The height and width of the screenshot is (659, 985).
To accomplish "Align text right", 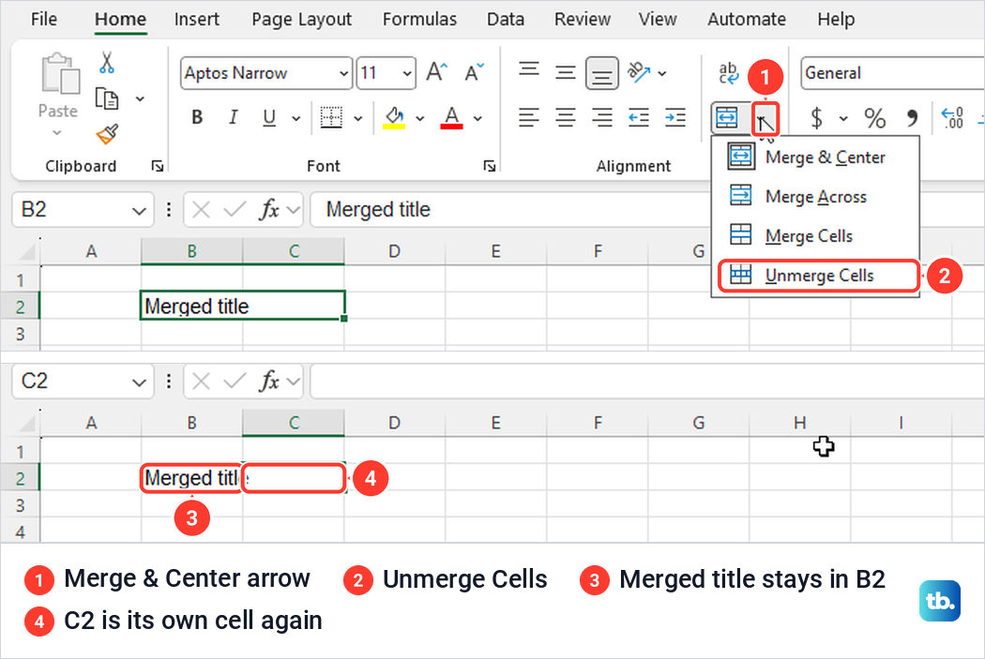I will pyautogui.click(x=602, y=117).
